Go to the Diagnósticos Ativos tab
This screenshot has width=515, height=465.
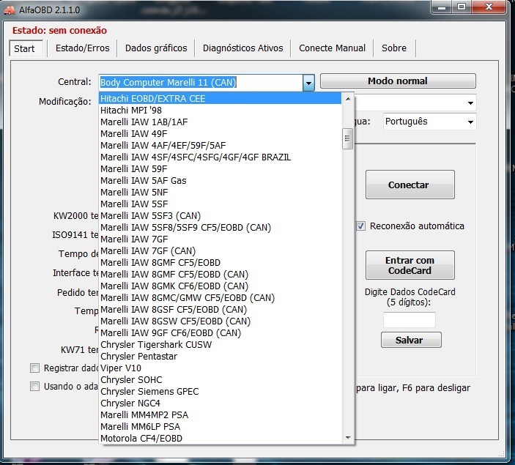[x=242, y=48]
